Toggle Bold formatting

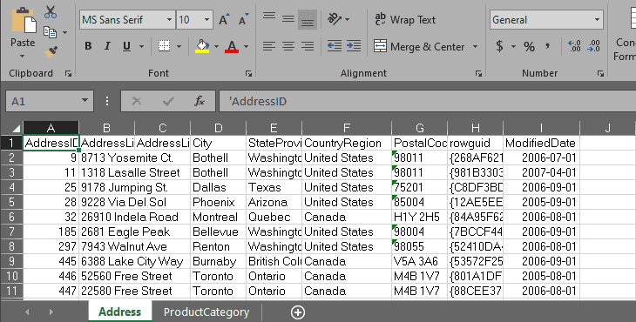tap(88, 46)
